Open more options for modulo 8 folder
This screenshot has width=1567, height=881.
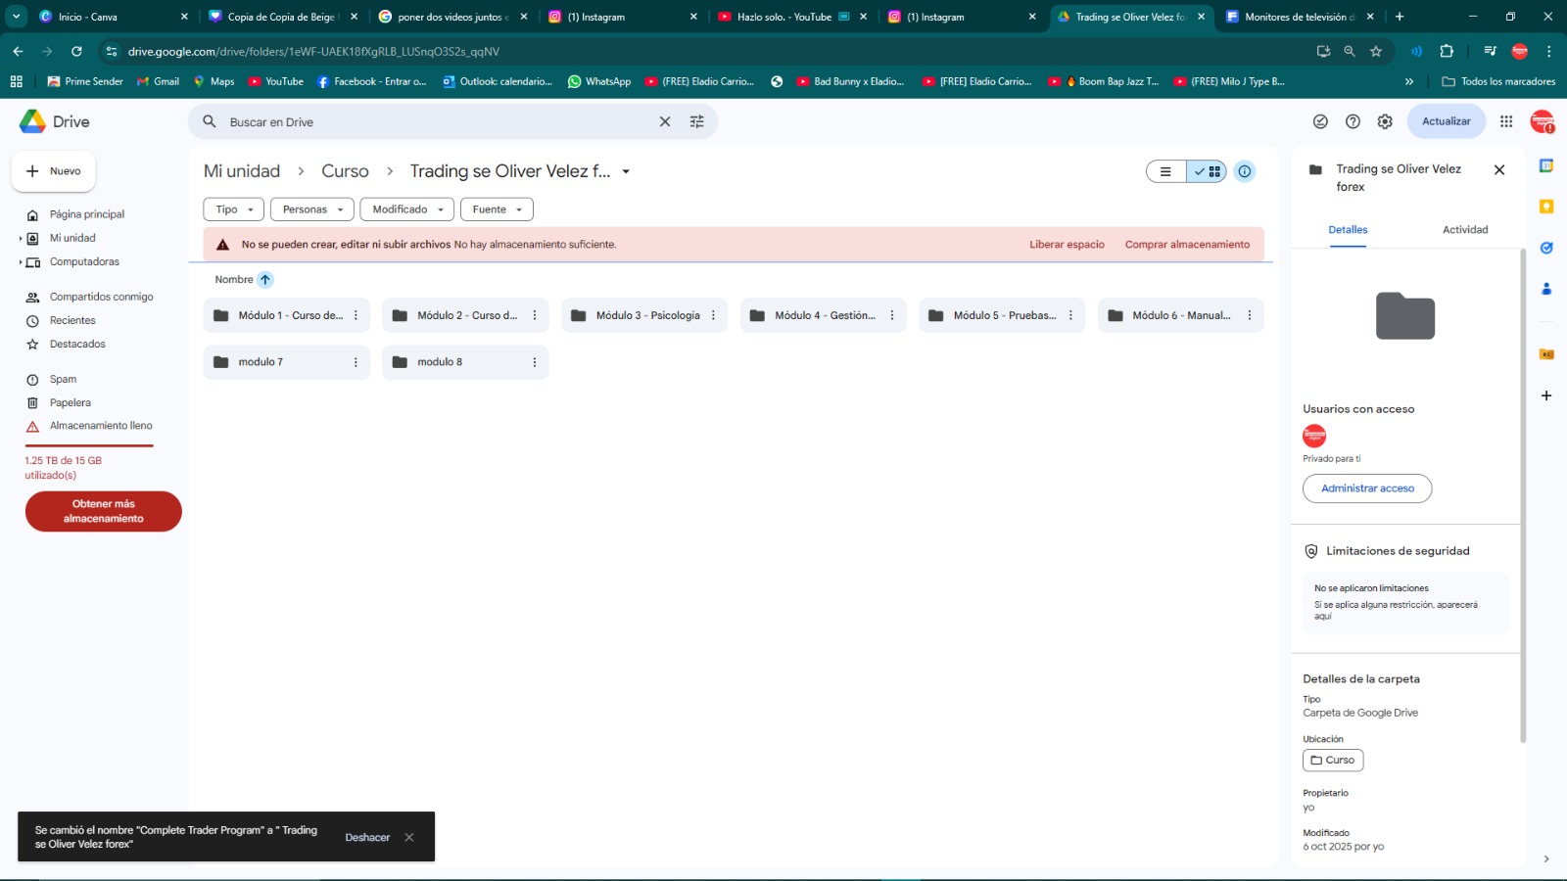[535, 362]
